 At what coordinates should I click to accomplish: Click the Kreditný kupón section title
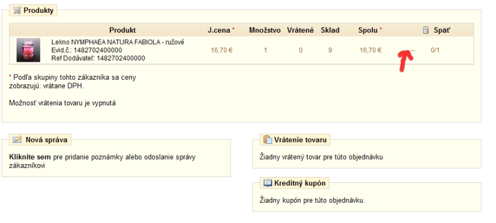point(300,183)
